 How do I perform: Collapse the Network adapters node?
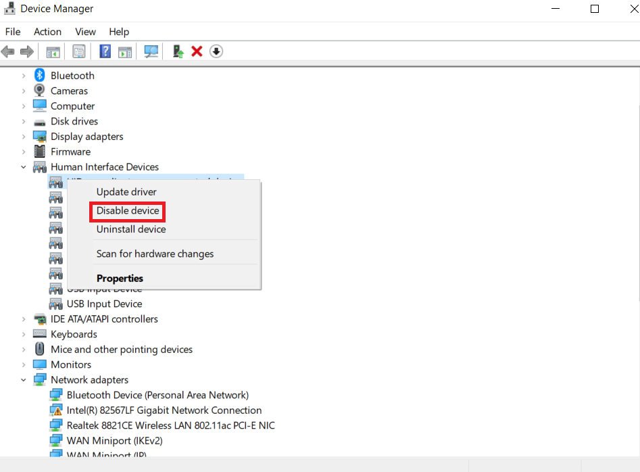[24, 380]
